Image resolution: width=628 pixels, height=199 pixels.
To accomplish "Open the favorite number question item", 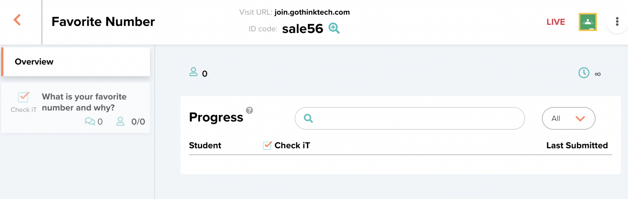I will click(84, 102).
